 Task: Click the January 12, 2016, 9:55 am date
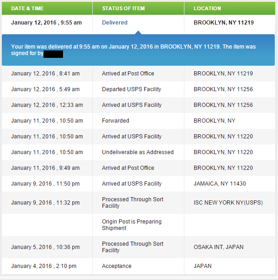click(x=46, y=23)
